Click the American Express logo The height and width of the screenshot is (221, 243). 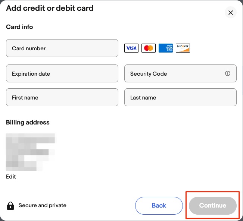(166, 48)
